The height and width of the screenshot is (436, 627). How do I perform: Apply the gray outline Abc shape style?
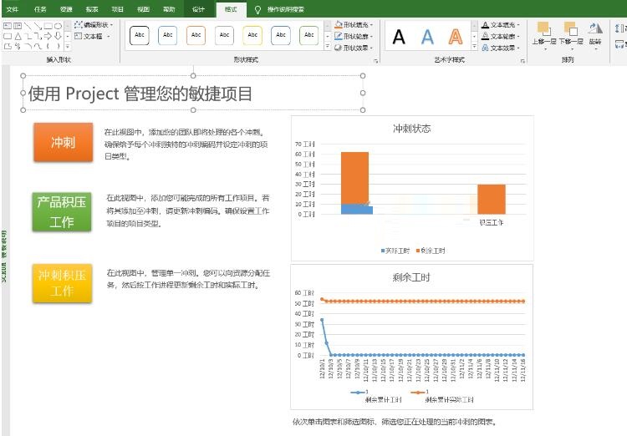click(x=224, y=35)
